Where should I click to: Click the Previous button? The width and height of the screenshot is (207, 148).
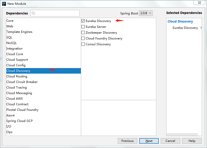[127, 141]
